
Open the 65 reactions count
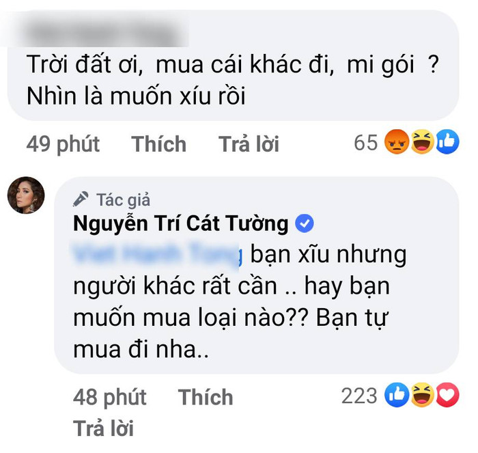(x=366, y=142)
